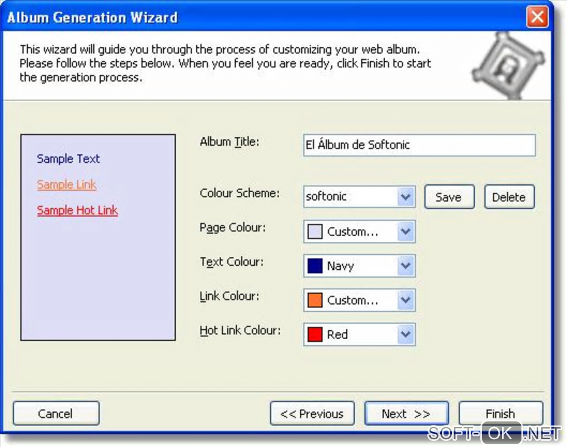Screen dimensions: 567x447
Task: Expand the Link Colour dropdown arrow
Action: click(405, 300)
